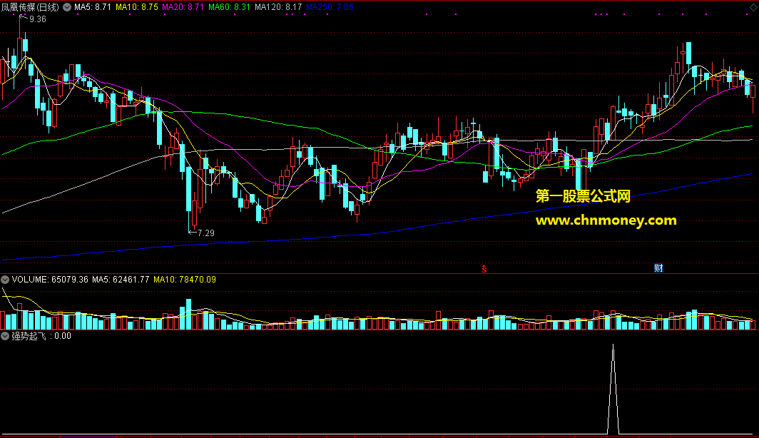Expand the VOLUME indicator dropdown arrow

[x=5, y=279]
